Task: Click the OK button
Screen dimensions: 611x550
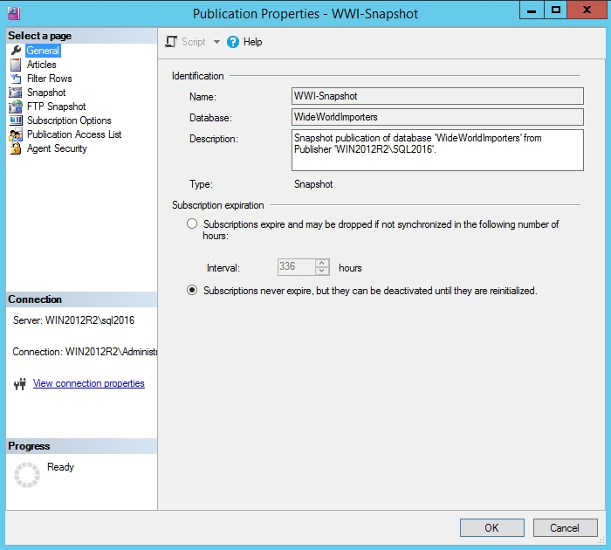Action: (x=491, y=528)
